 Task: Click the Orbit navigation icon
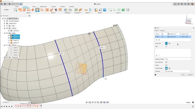tap(87, 102)
